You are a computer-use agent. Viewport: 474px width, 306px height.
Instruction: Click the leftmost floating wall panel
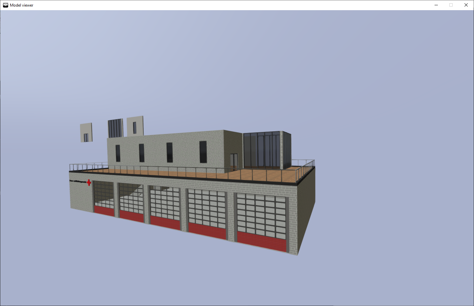(x=86, y=132)
